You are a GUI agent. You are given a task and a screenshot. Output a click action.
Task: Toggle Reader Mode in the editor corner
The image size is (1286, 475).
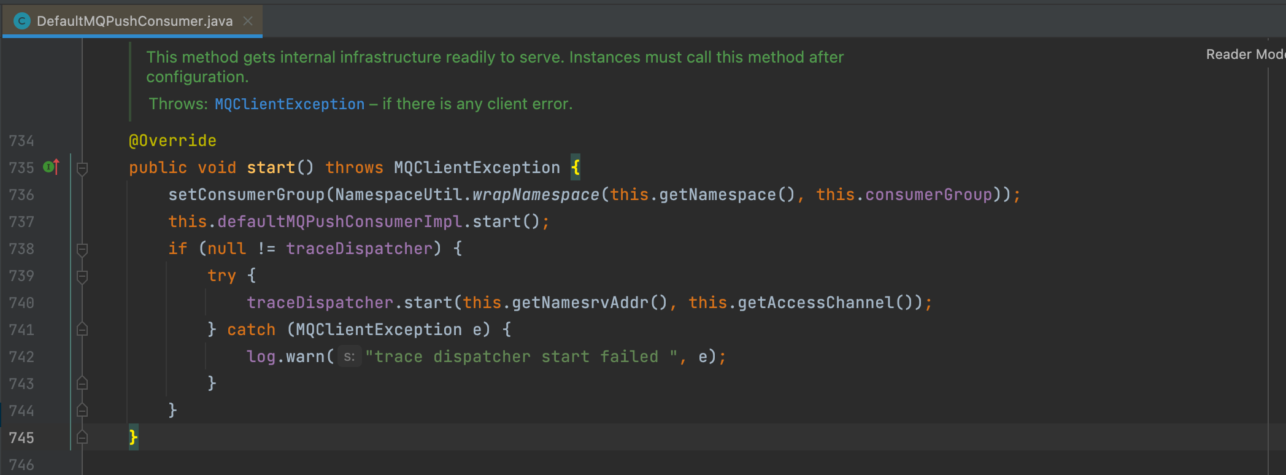coord(1246,54)
